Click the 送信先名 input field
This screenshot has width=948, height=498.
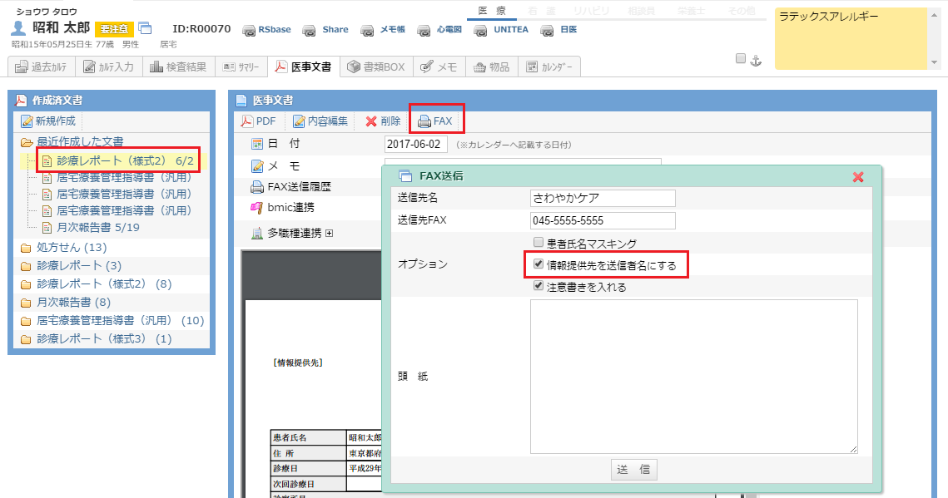(603, 198)
